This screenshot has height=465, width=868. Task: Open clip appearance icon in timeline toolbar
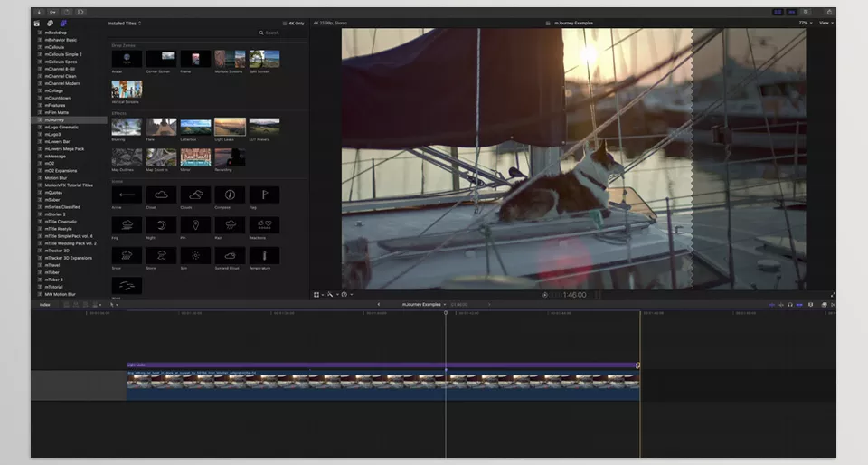click(x=811, y=305)
